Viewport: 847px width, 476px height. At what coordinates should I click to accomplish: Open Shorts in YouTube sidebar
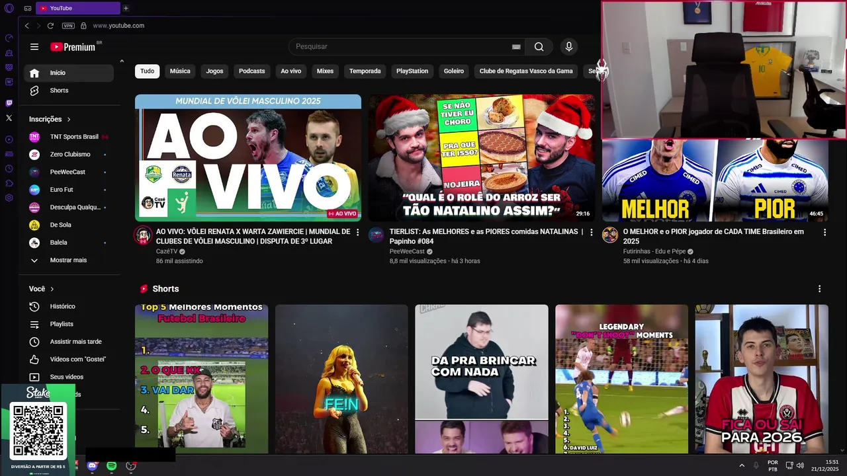tap(69, 91)
